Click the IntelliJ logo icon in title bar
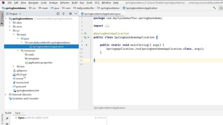 3,2
